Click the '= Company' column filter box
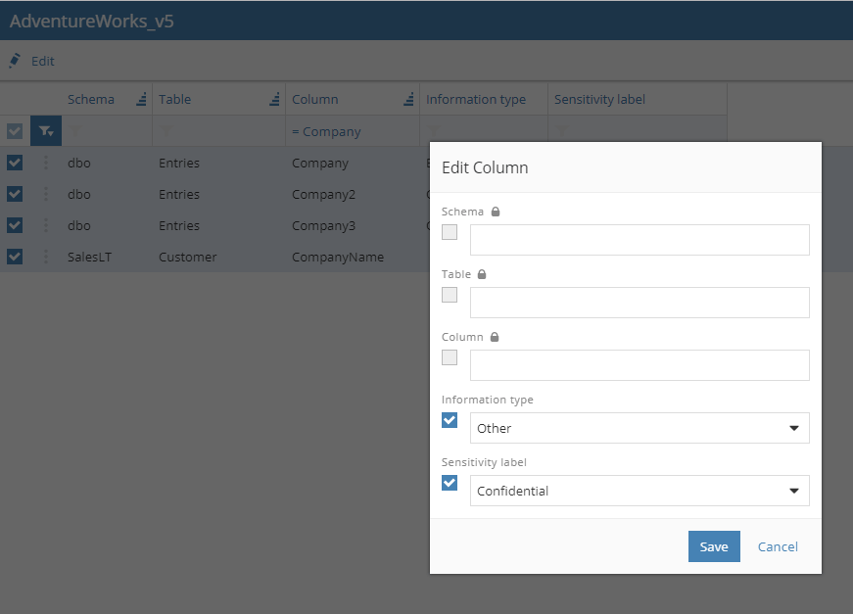 click(x=352, y=131)
